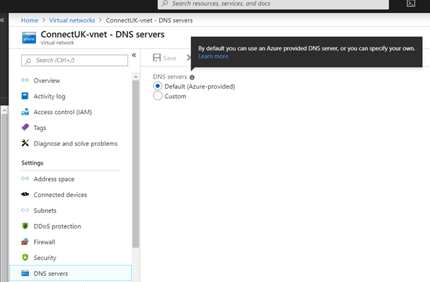The image size is (430, 282).
Task: Expand the far-left portal navigation chevron
Action: (3, 20)
